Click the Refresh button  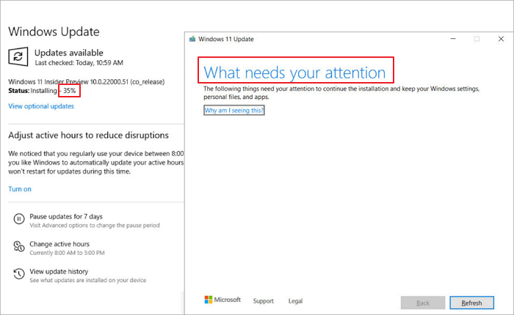(x=471, y=303)
